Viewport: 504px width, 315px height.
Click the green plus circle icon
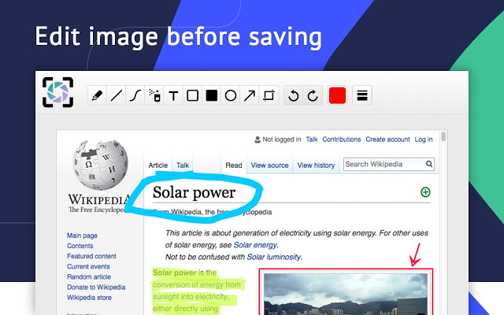click(x=425, y=192)
